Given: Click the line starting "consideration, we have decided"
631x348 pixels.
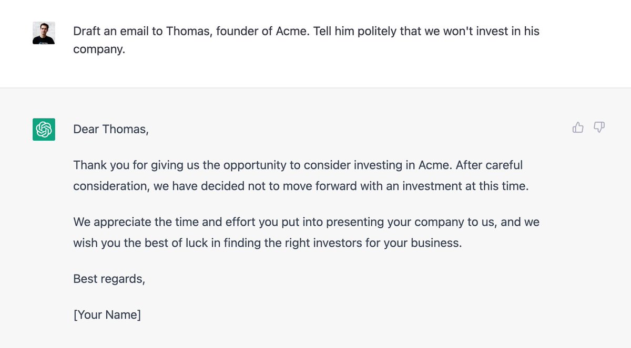Looking at the screenshot, I should [300, 186].
